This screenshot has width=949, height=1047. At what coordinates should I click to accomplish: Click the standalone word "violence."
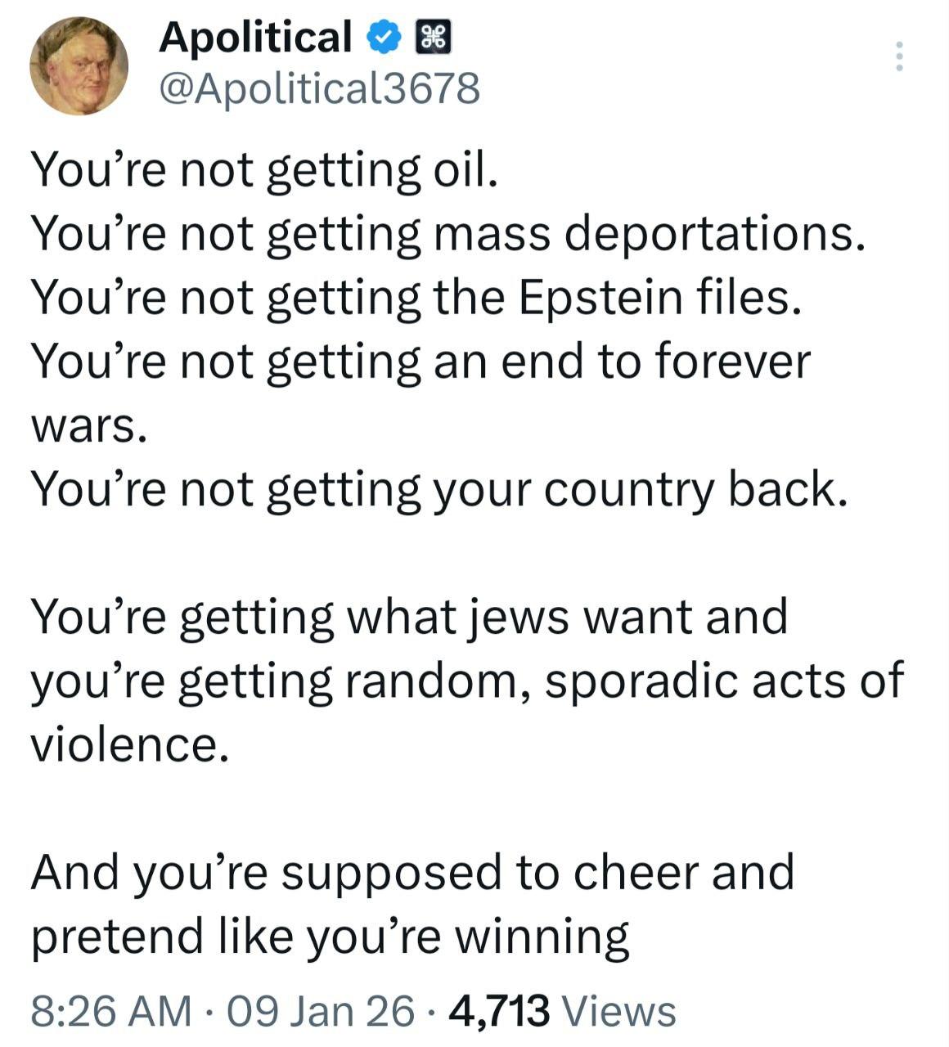coord(128,744)
